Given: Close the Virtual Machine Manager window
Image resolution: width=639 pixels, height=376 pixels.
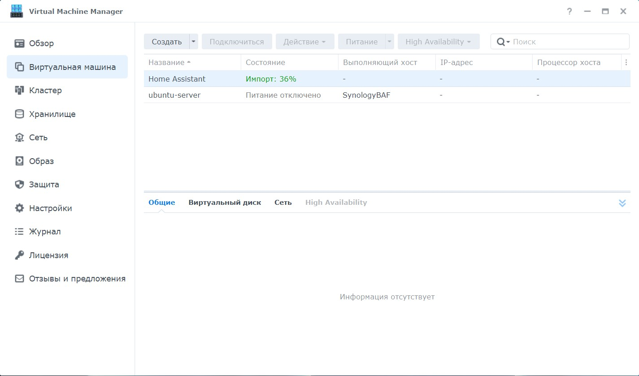Looking at the screenshot, I should pyautogui.click(x=623, y=12).
